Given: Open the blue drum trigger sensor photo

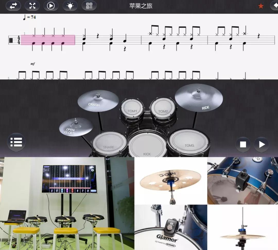Looking at the screenshot, I should (x=243, y=181).
